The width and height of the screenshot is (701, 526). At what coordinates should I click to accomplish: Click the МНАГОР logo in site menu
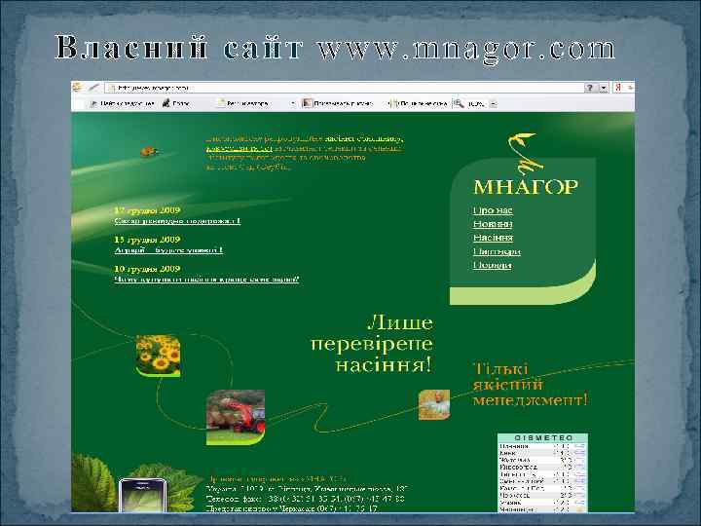point(526,186)
